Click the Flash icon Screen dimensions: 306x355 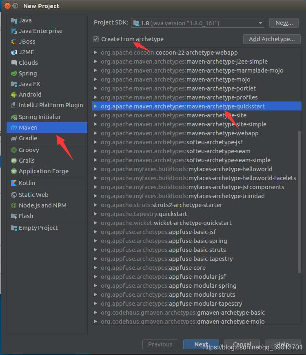14,216
